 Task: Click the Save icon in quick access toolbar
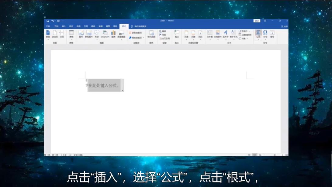(48, 21)
